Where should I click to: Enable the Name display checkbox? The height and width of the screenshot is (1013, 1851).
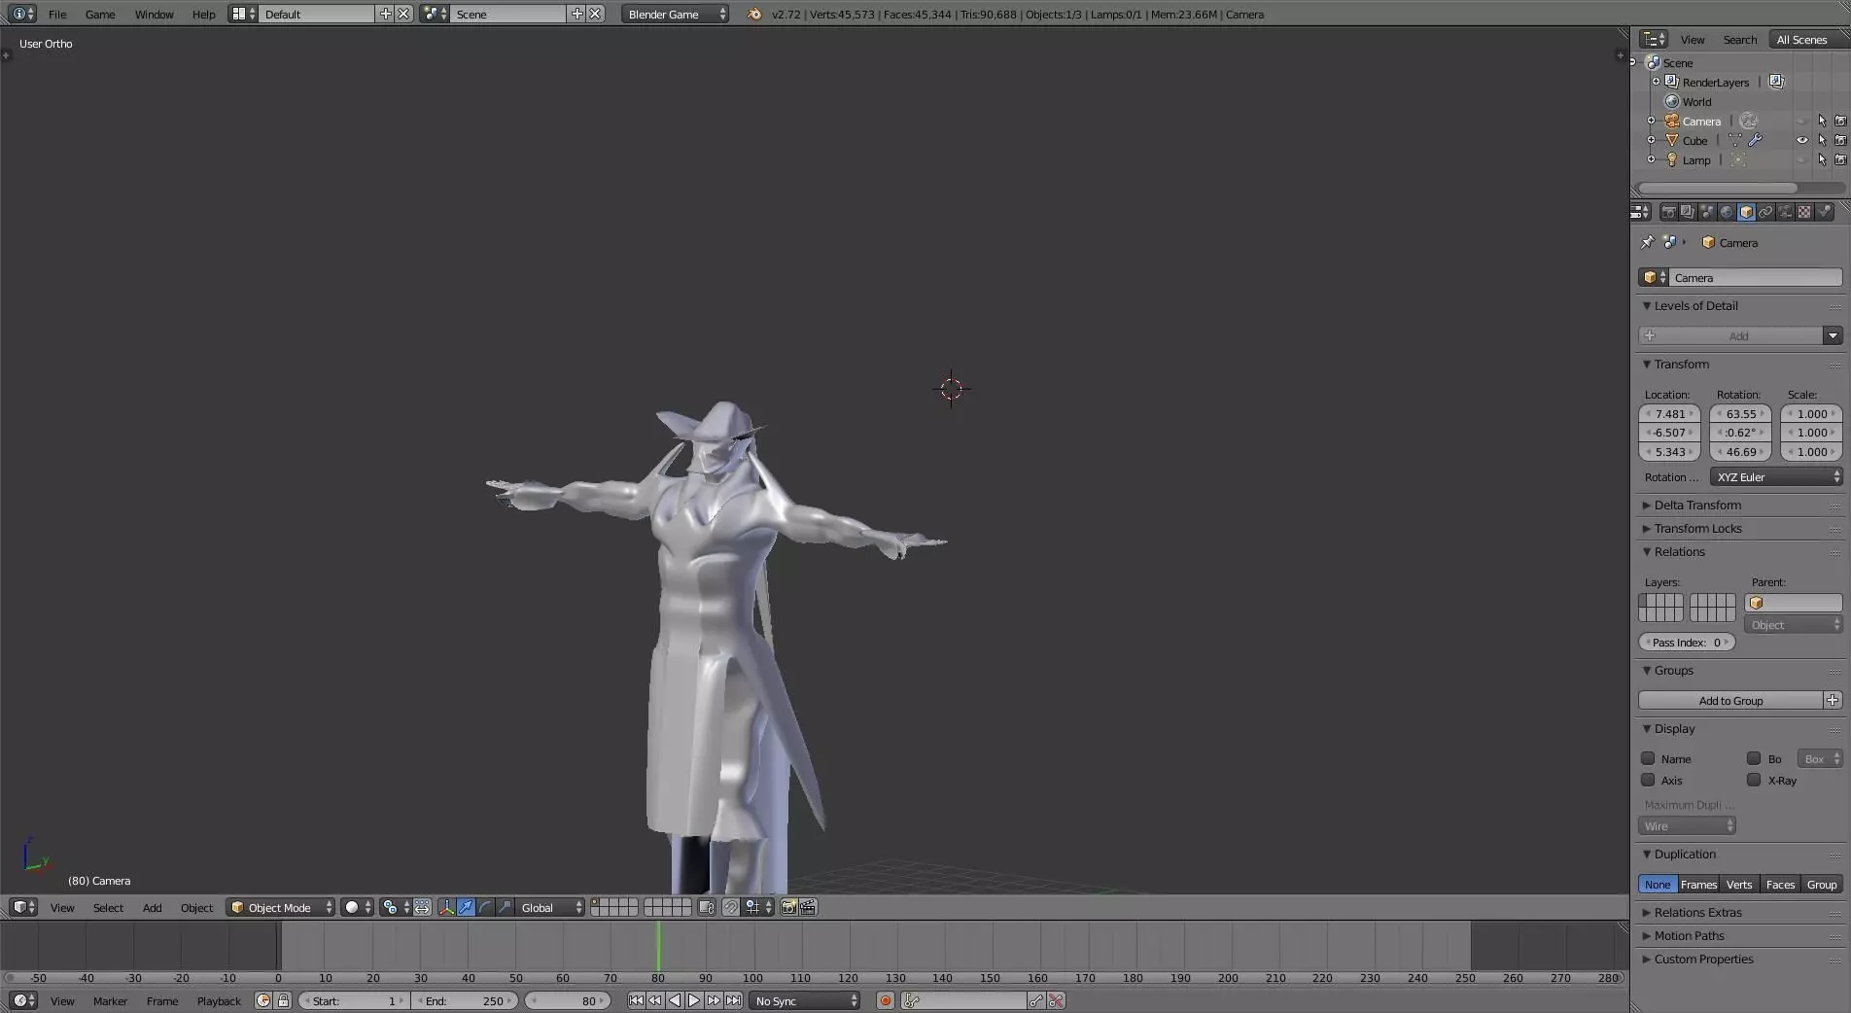click(1648, 758)
